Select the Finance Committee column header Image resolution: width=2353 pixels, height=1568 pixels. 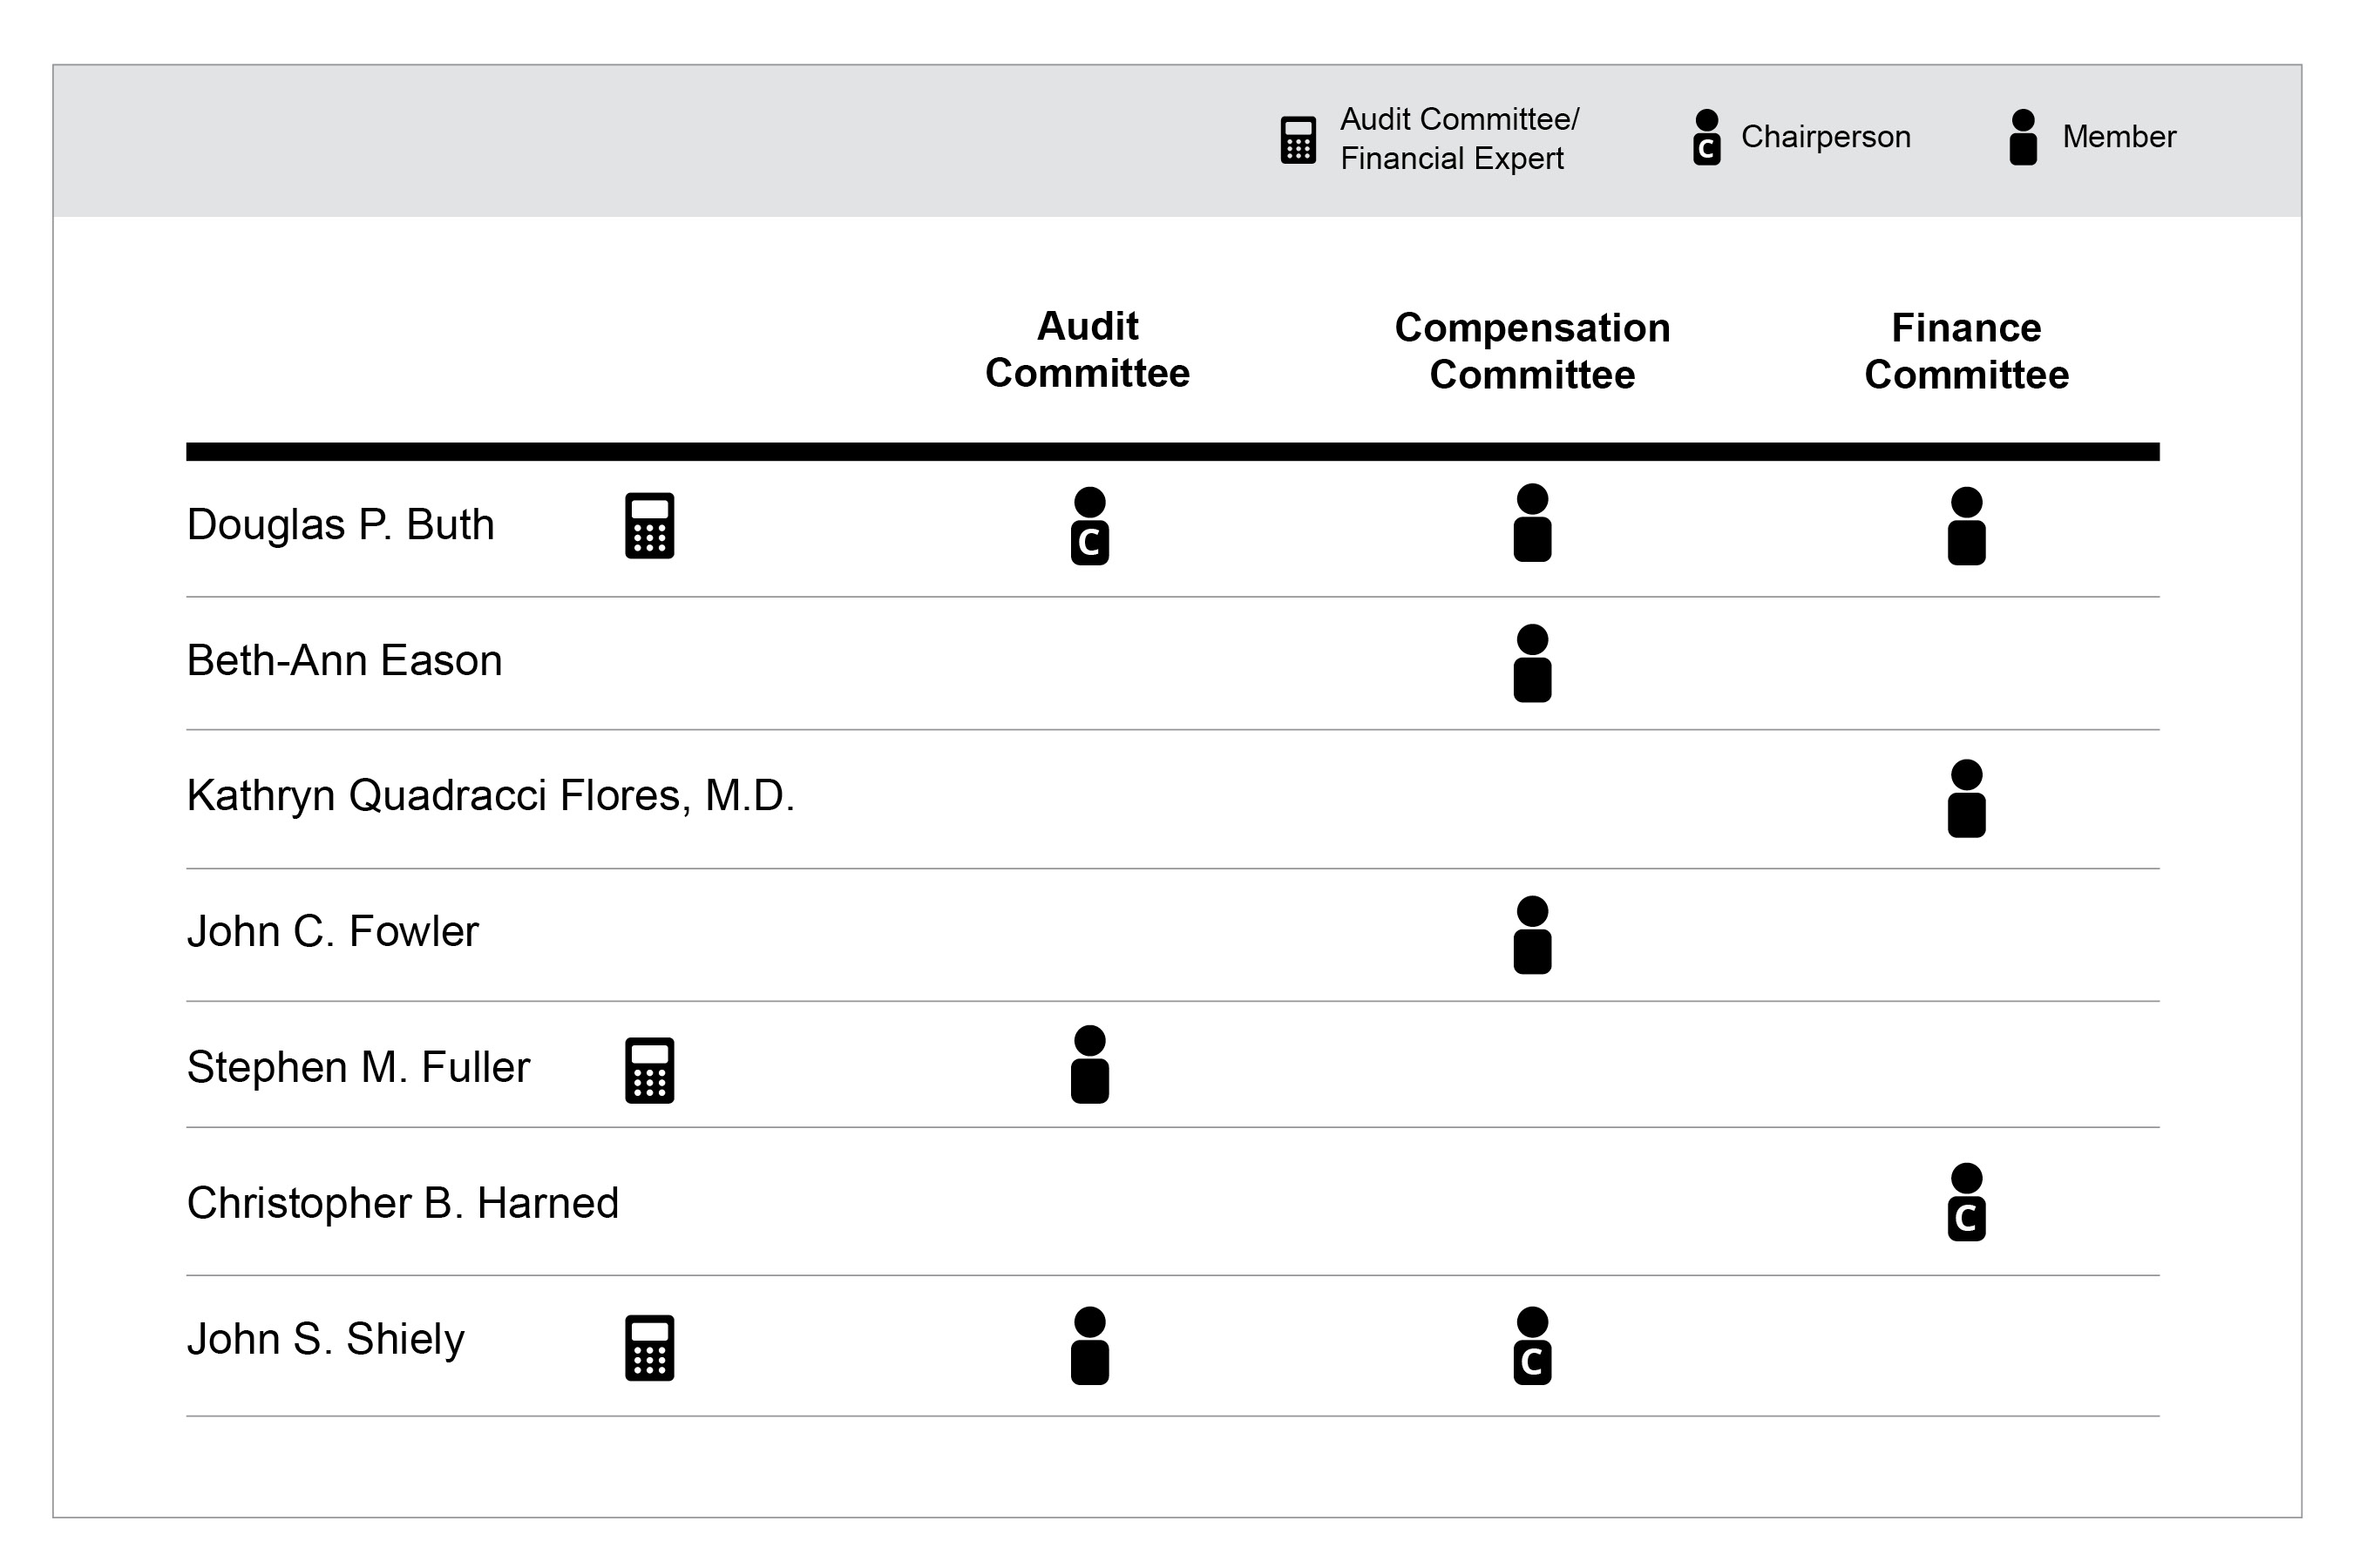tap(1966, 352)
